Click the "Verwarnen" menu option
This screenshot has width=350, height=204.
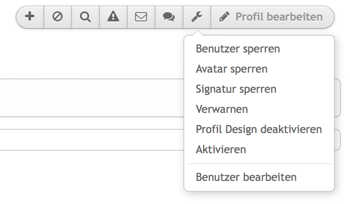tap(222, 109)
